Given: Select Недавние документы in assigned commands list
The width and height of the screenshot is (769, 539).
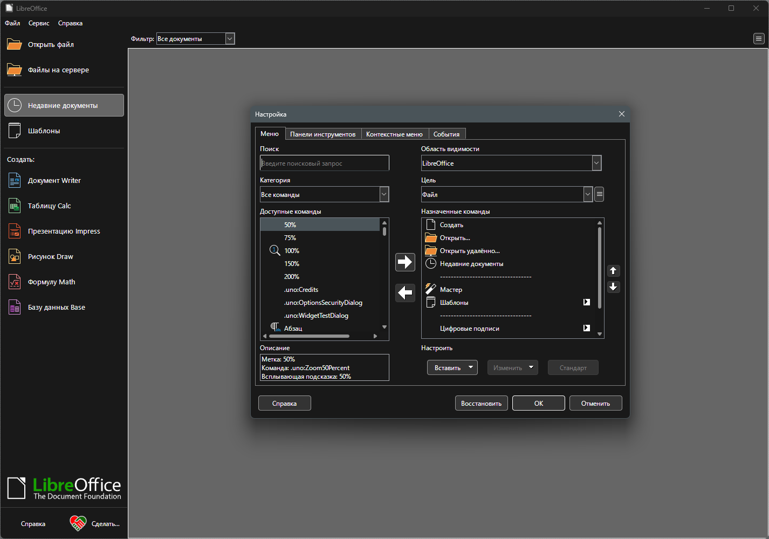Looking at the screenshot, I should 510,264.
